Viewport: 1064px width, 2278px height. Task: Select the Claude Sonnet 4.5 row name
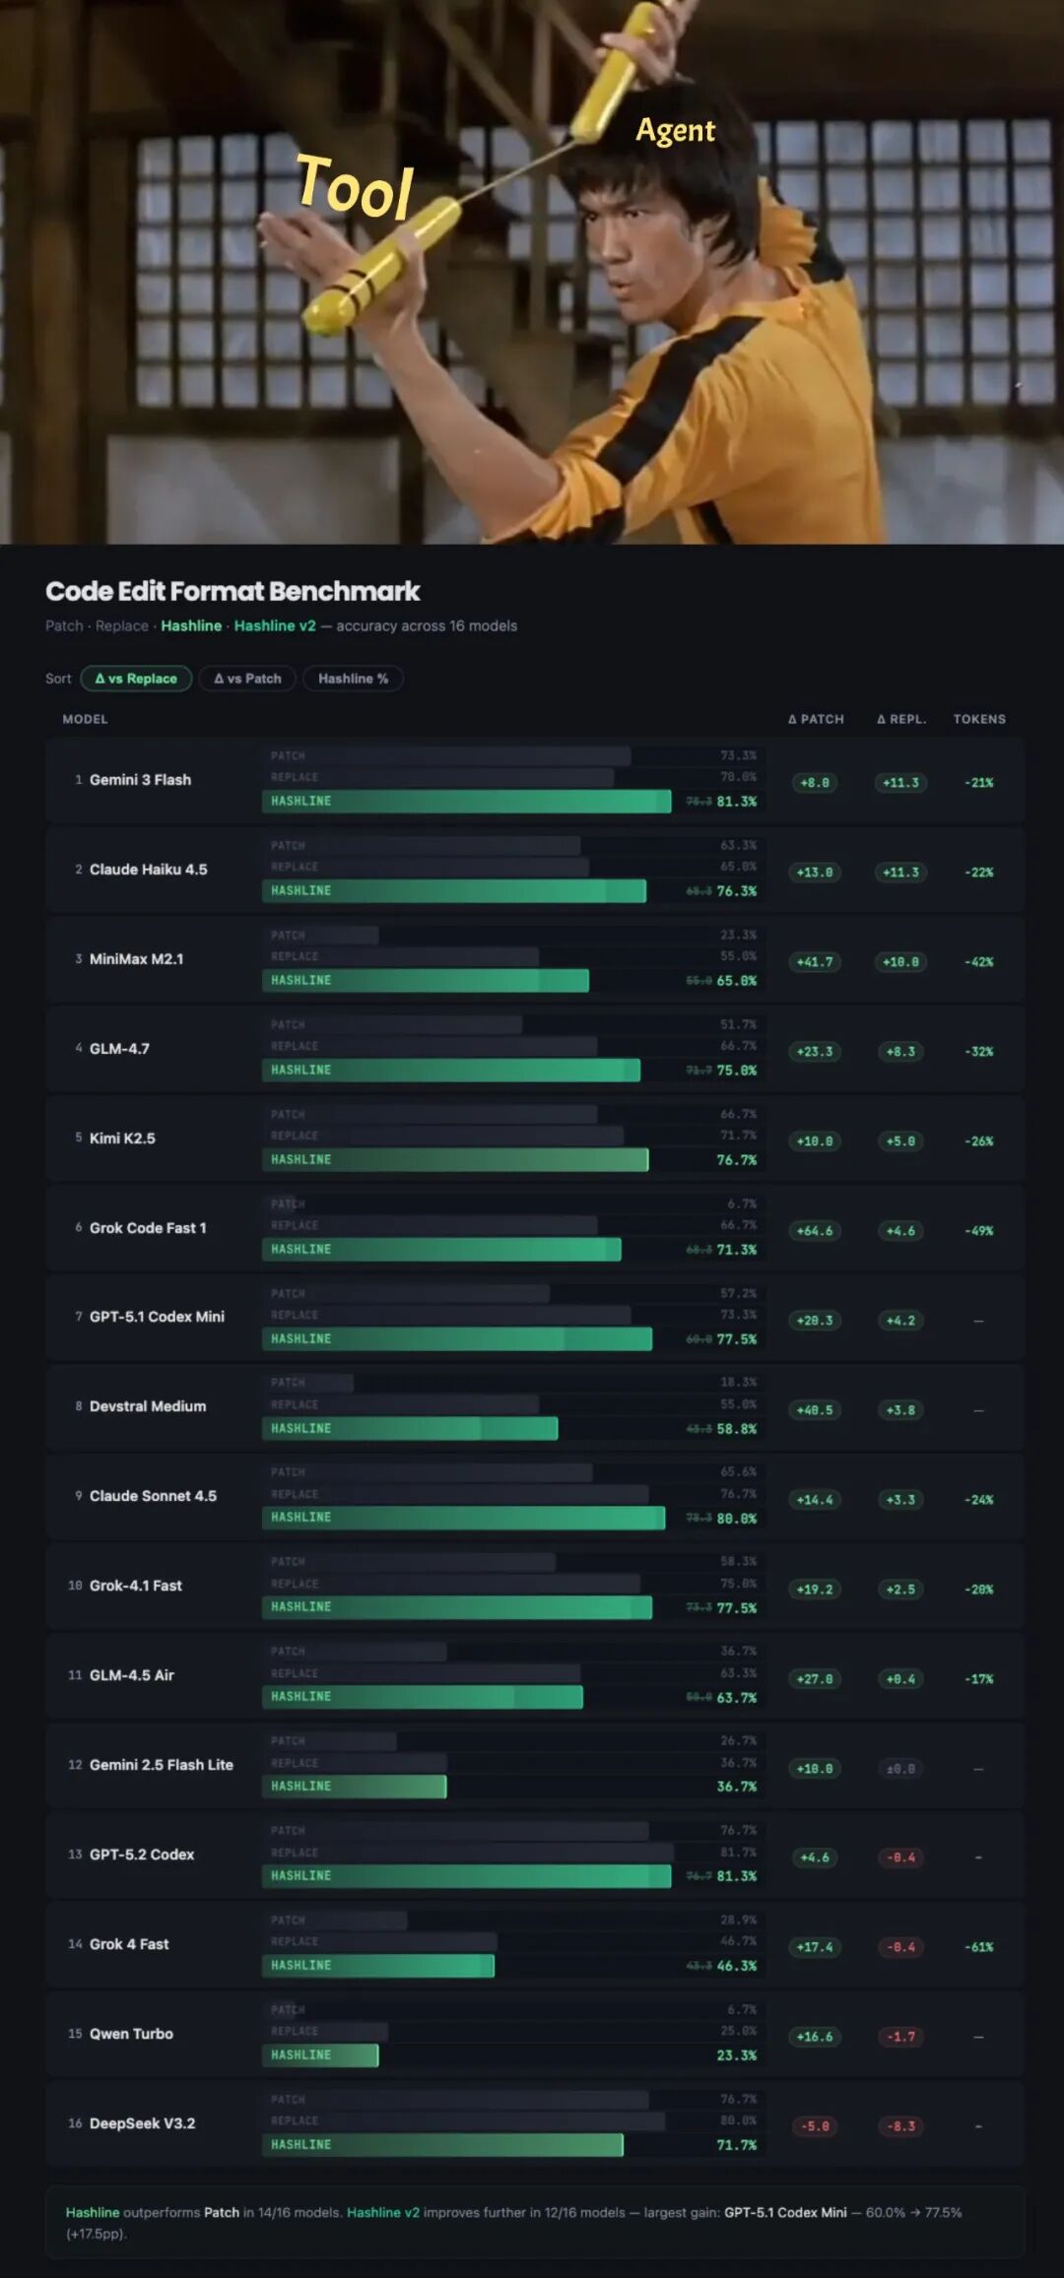pos(153,1496)
